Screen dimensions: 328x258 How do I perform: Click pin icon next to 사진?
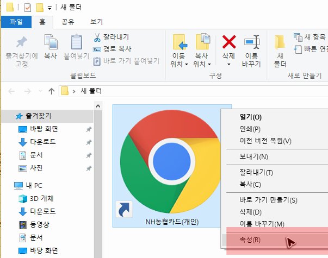89,168
